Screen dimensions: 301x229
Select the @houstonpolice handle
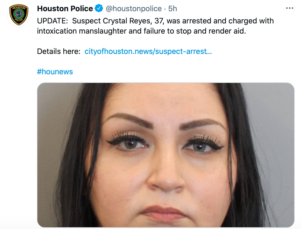tap(134, 9)
